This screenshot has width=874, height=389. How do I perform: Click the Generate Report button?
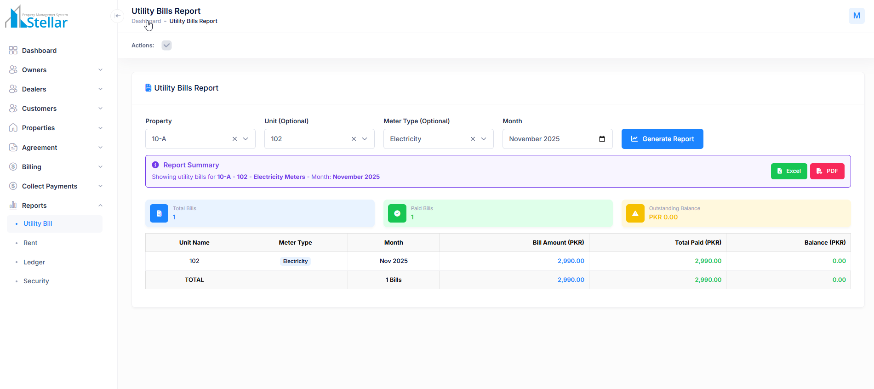[662, 139]
